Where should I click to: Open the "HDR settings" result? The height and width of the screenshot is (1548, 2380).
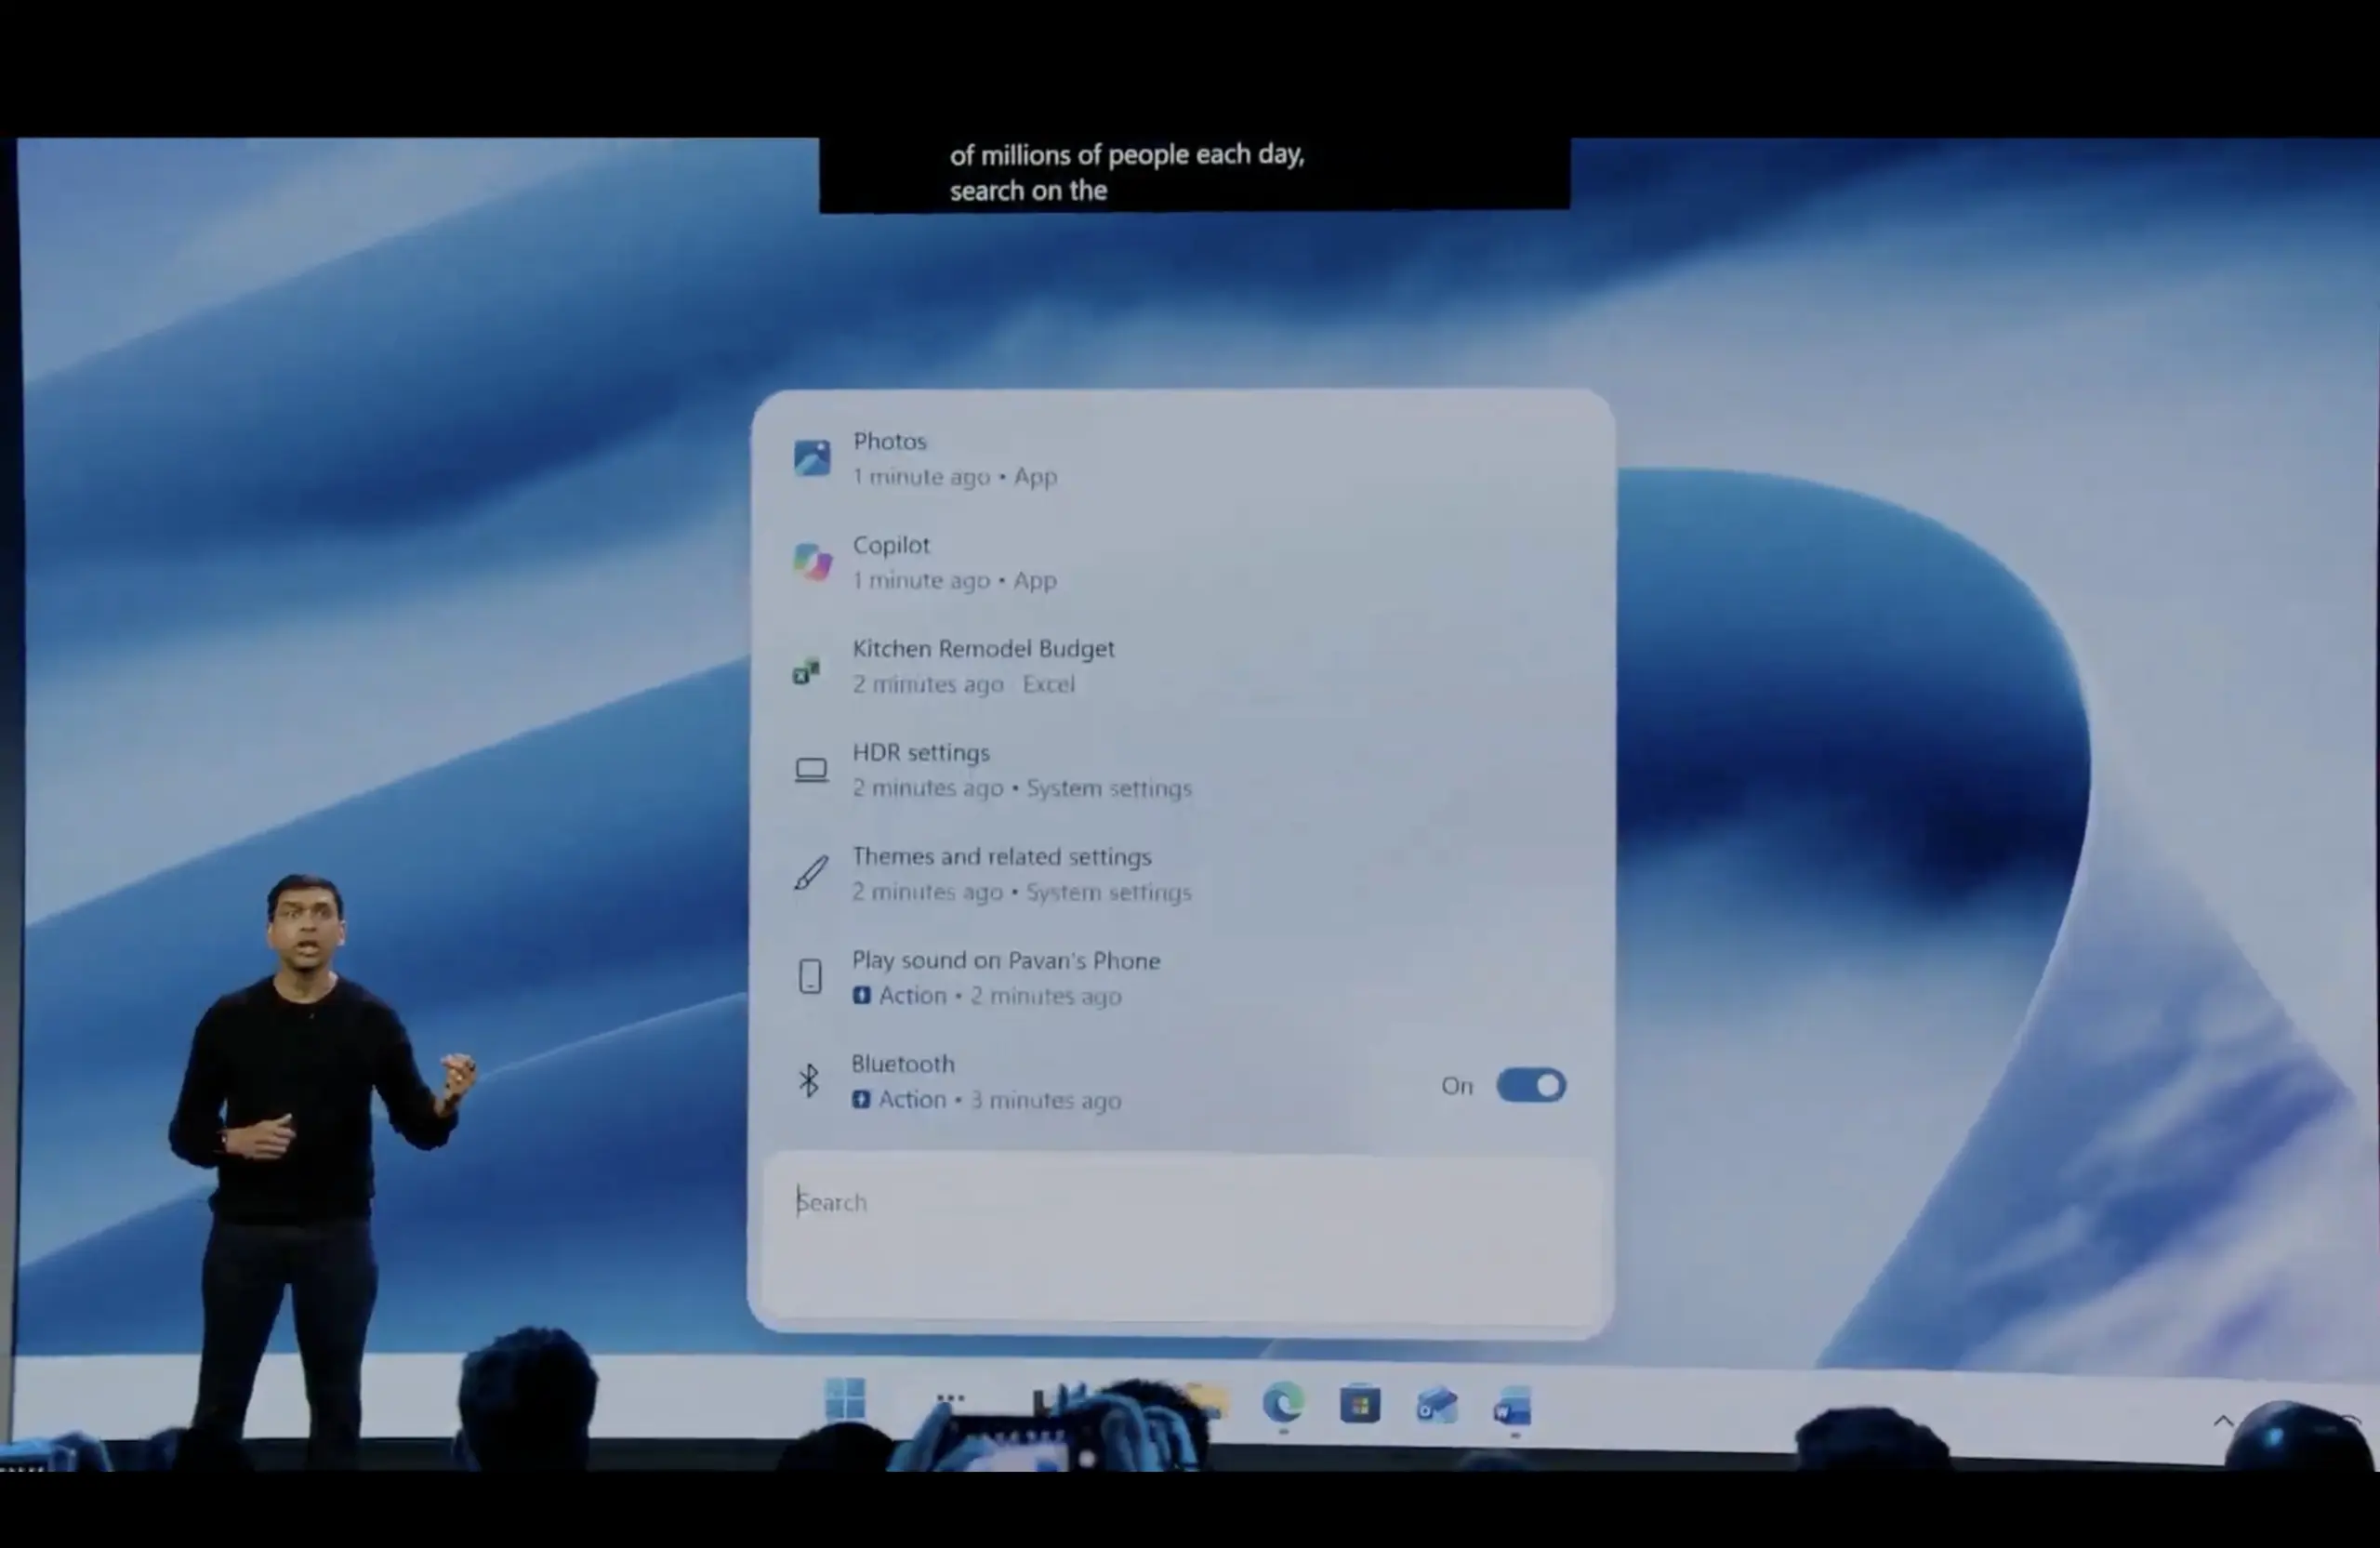1182,770
